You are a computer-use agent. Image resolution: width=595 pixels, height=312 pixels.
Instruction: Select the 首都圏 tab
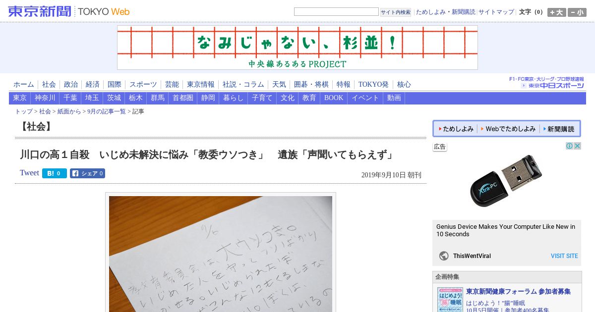[183, 98]
